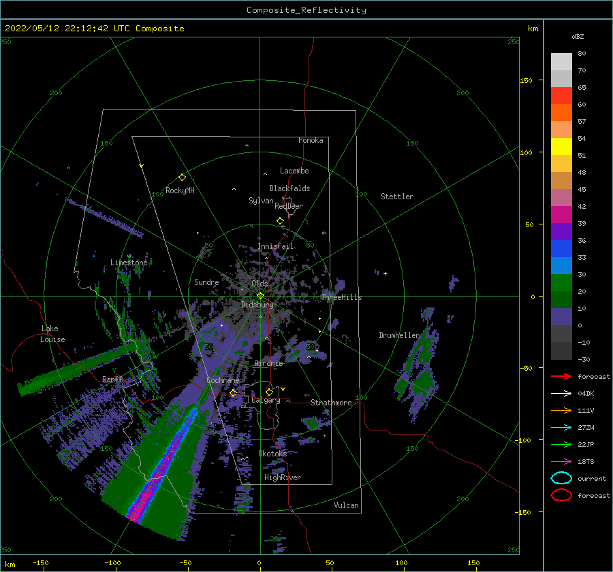Select the Stettler label
Image resolution: width=613 pixels, height=572 pixels.
(x=397, y=197)
